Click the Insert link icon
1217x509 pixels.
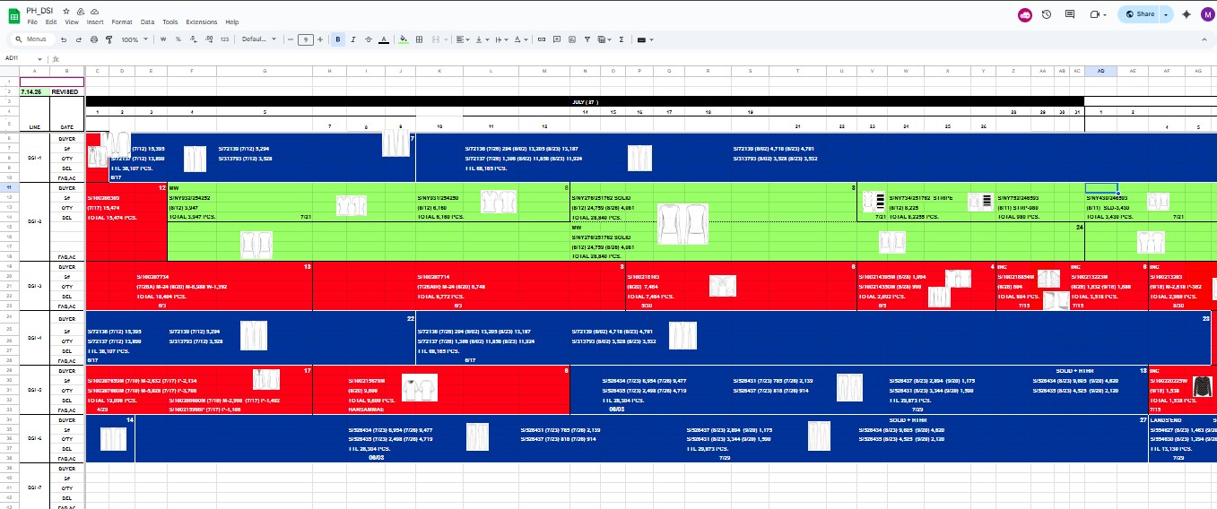541,39
